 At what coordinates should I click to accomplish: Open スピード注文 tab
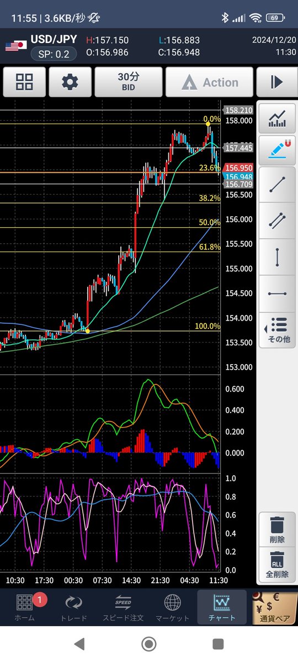123,607
